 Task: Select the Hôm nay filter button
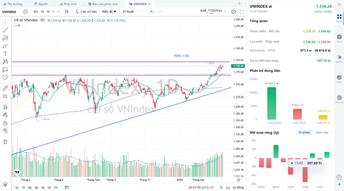322,132
